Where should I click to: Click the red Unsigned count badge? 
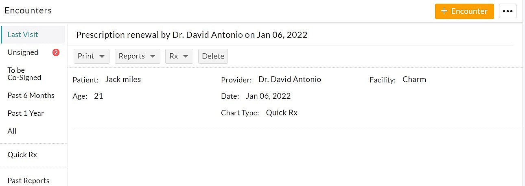tap(56, 52)
